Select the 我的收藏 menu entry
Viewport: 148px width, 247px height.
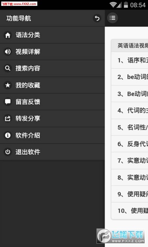coord(52,85)
